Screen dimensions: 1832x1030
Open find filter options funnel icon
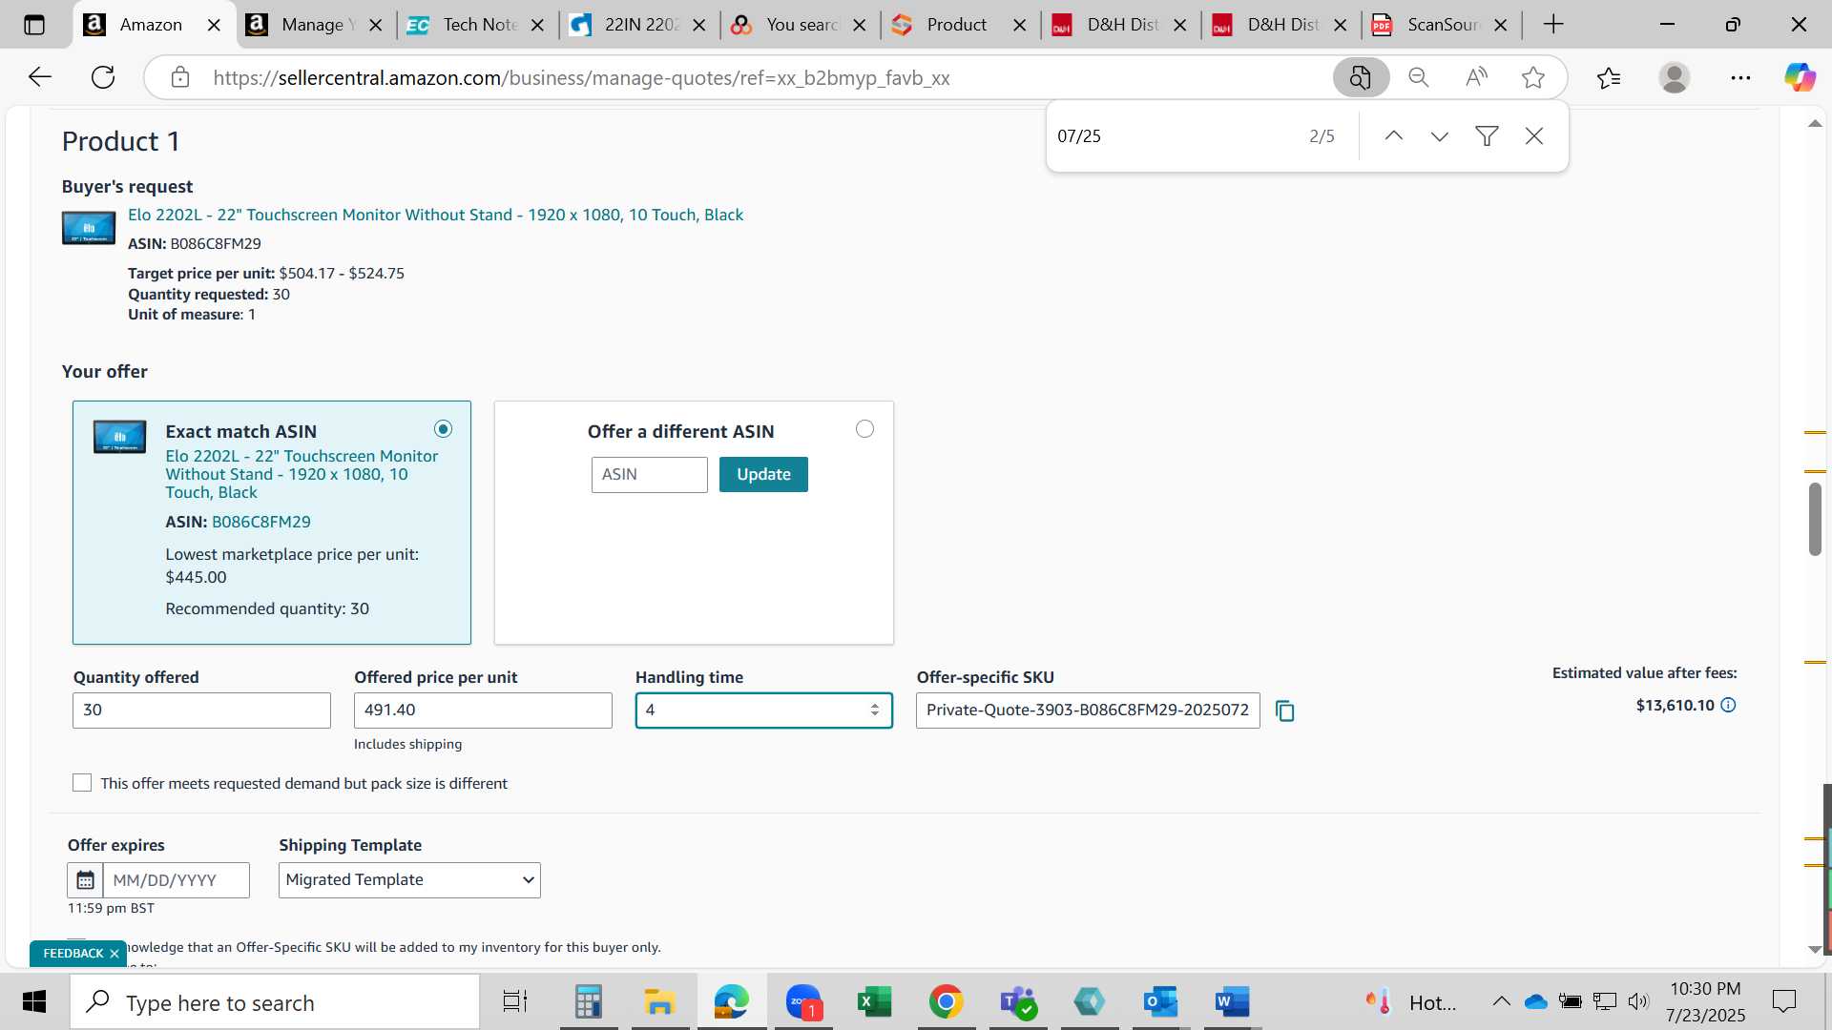click(1487, 136)
